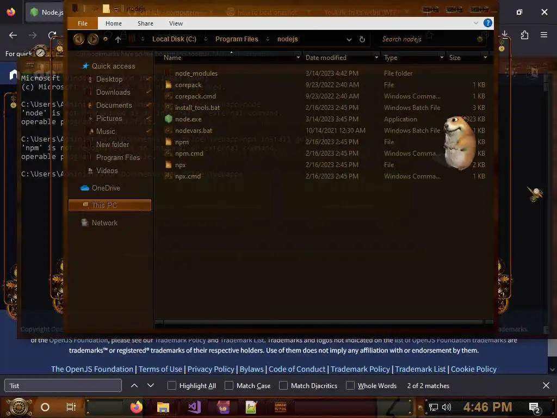Screen dimensions: 557x418
Task: Close the Firefox find bar
Action: [546, 386]
